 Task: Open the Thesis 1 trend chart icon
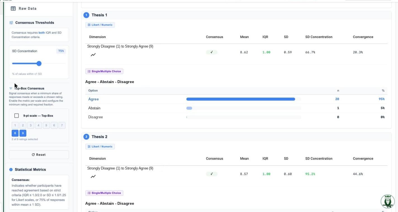[93, 55]
